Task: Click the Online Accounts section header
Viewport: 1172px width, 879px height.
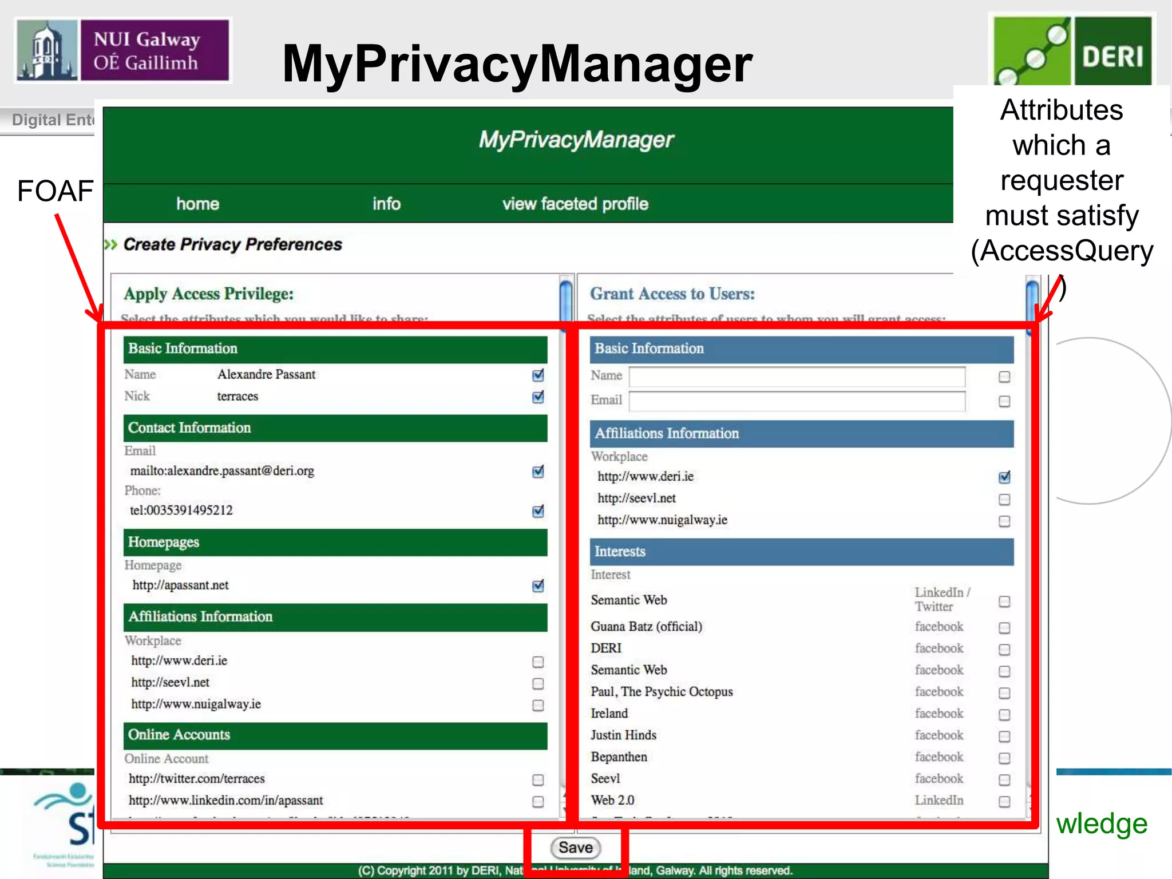Action: [335, 735]
